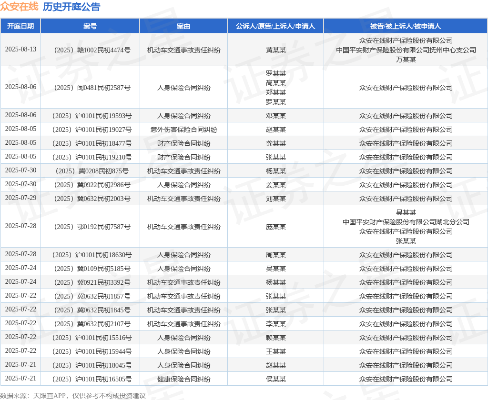Pick case number （2025）沪0101民初18045号

92,365
